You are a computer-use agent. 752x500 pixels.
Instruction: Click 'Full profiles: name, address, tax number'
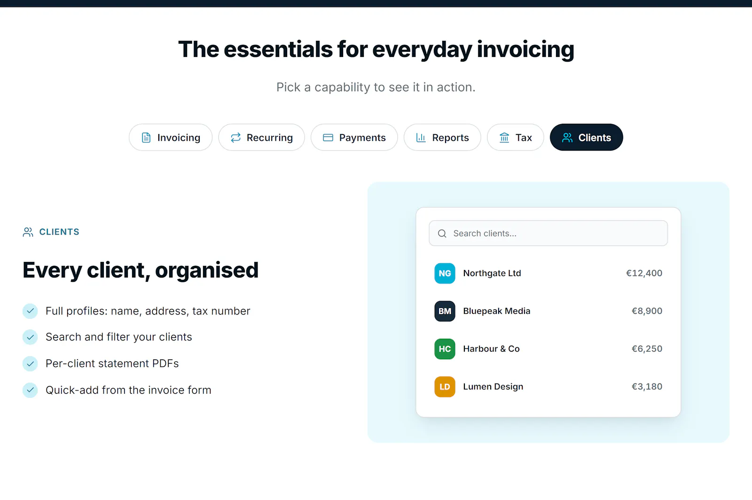coord(148,311)
